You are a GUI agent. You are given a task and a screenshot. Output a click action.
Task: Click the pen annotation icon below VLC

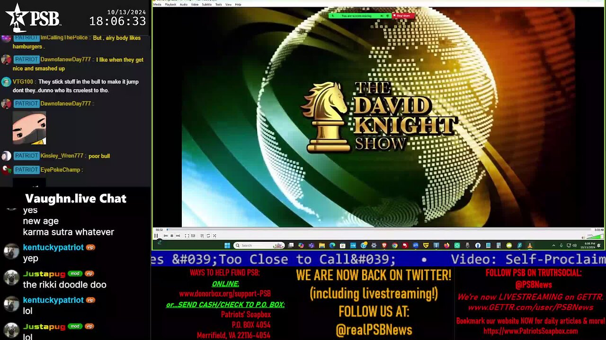point(160,242)
